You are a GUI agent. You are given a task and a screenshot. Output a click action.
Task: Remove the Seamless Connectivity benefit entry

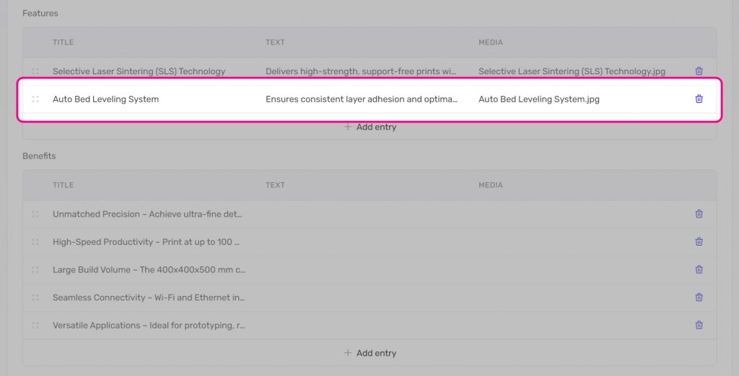click(699, 297)
